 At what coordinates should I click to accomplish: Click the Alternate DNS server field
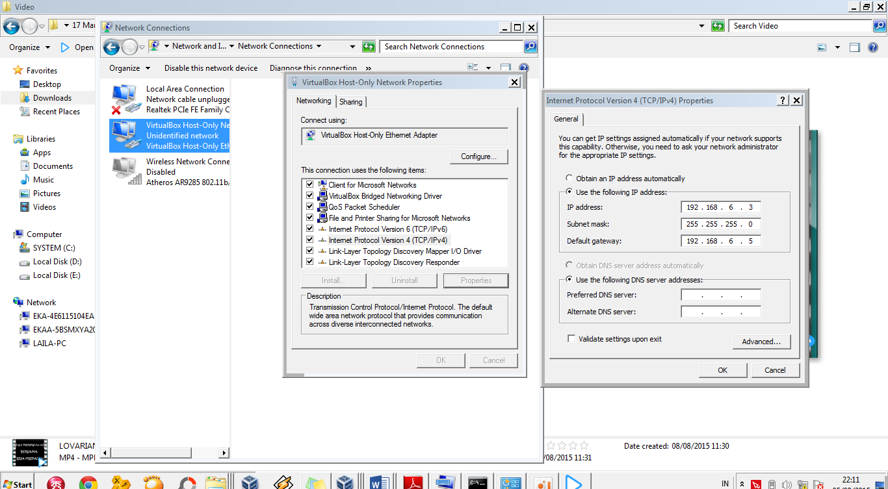pyautogui.click(x=721, y=312)
